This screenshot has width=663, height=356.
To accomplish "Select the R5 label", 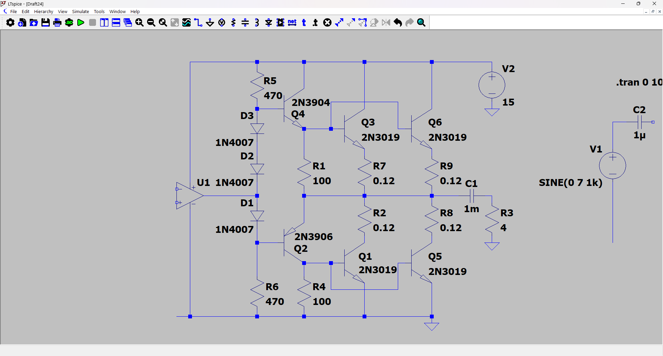I will (270, 81).
